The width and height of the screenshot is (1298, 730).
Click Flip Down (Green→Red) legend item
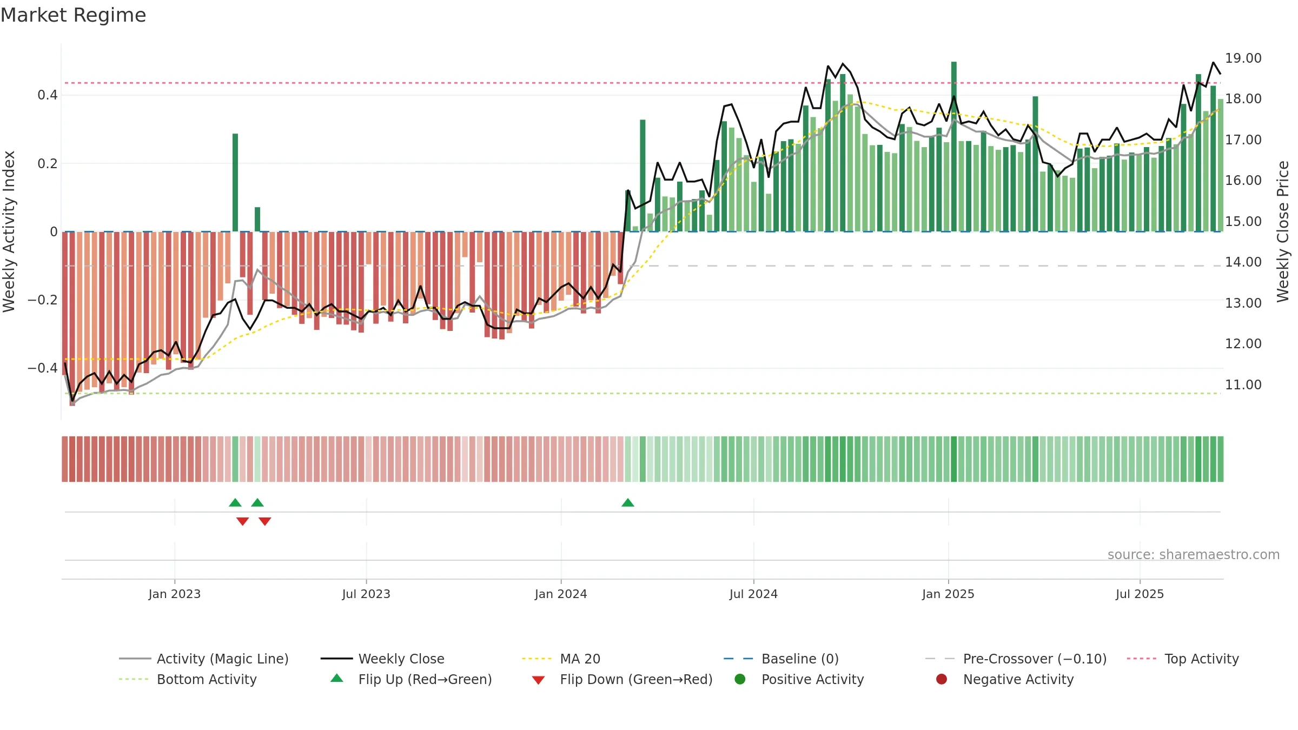pyautogui.click(x=622, y=679)
